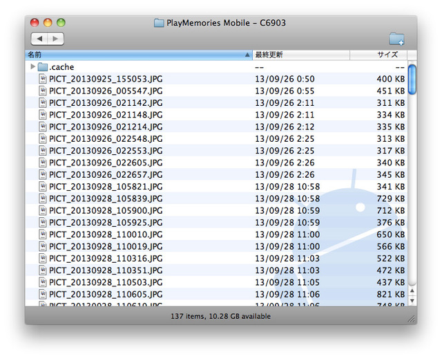Click the window resize grip corner

(412, 319)
